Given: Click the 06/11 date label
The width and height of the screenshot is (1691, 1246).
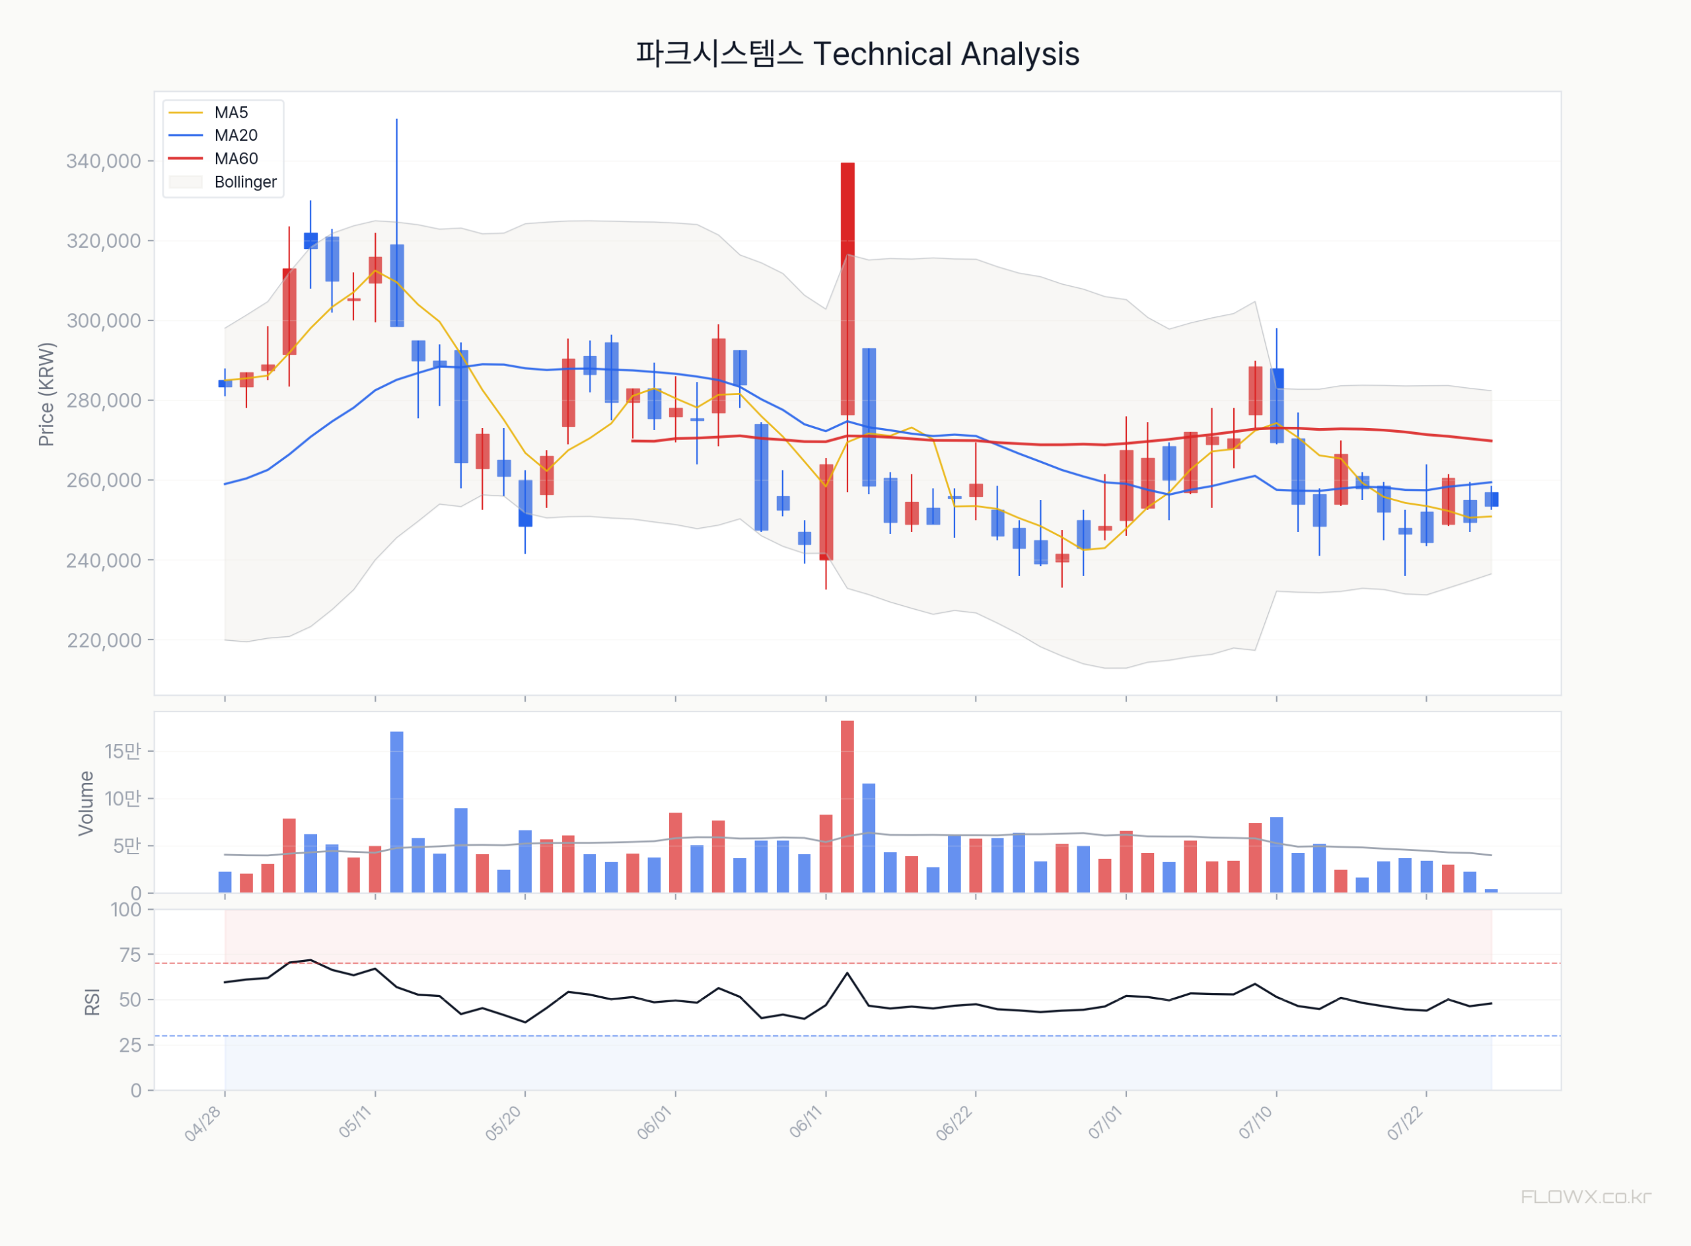Looking at the screenshot, I should 806,1122.
